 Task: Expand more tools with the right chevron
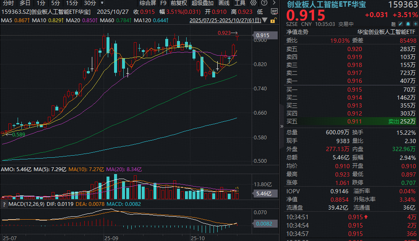pos(275,3)
